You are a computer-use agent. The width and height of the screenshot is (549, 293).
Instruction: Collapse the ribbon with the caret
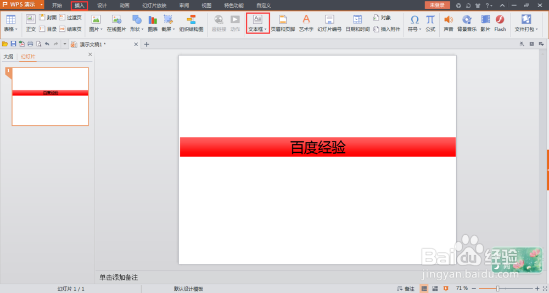pos(502,5)
